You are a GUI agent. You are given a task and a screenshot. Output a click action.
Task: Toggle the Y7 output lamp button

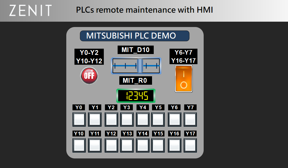pyautogui.click(x=190, y=119)
